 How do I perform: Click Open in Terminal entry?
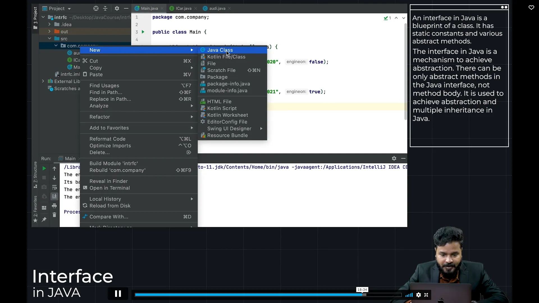110,188
